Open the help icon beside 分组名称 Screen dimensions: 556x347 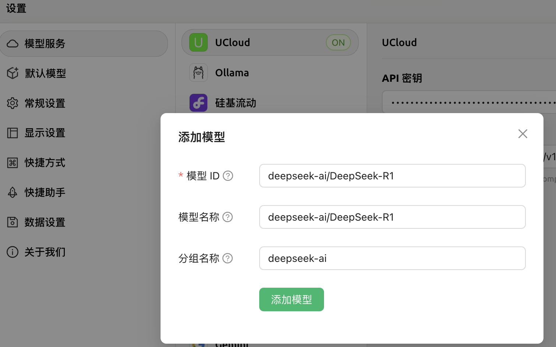(x=228, y=259)
